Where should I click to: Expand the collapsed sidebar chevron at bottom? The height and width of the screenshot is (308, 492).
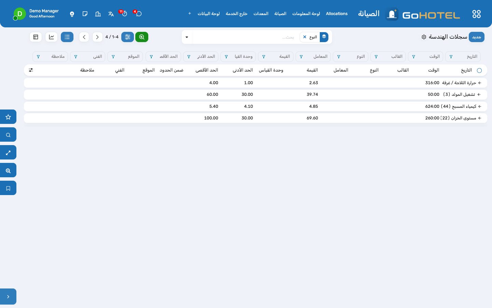point(8,297)
